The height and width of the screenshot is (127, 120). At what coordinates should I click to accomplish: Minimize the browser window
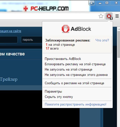click(x=100, y=3)
